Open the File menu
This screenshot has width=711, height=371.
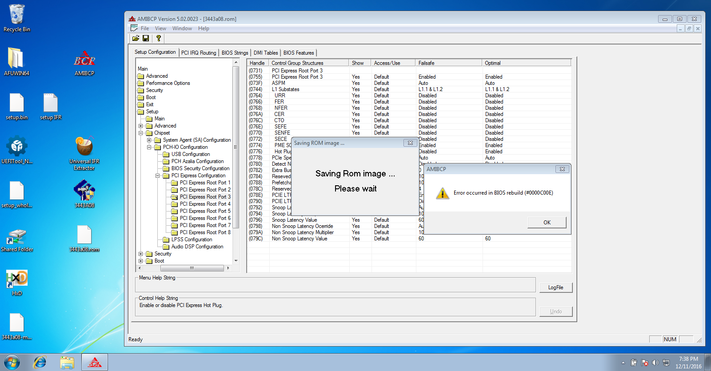(x=145, y=28)
